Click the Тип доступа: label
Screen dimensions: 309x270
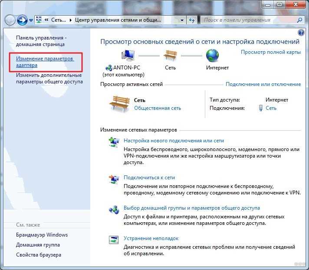pyautogui.click(x=225, y=100)
